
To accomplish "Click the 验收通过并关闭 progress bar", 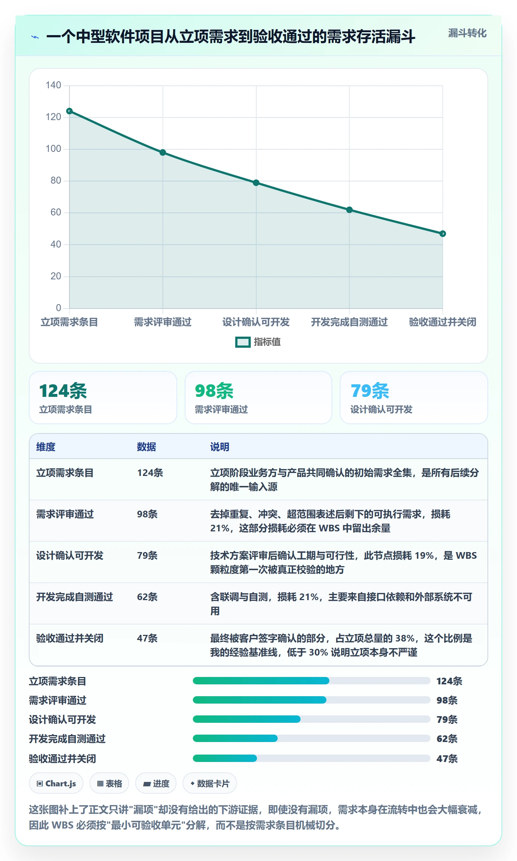I will tap(311, 758).
